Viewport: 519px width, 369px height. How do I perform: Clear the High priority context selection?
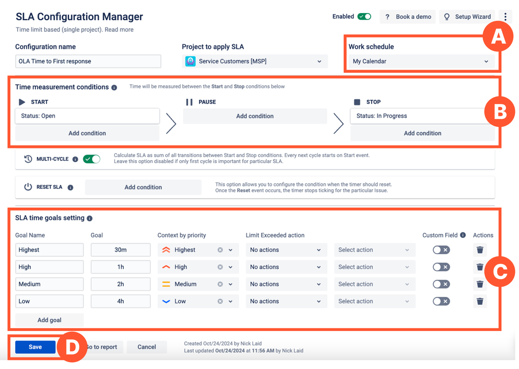click(x=220, y=267)
